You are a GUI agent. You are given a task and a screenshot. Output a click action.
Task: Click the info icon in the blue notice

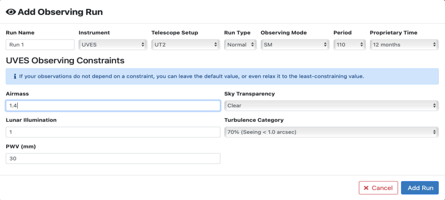15,76
